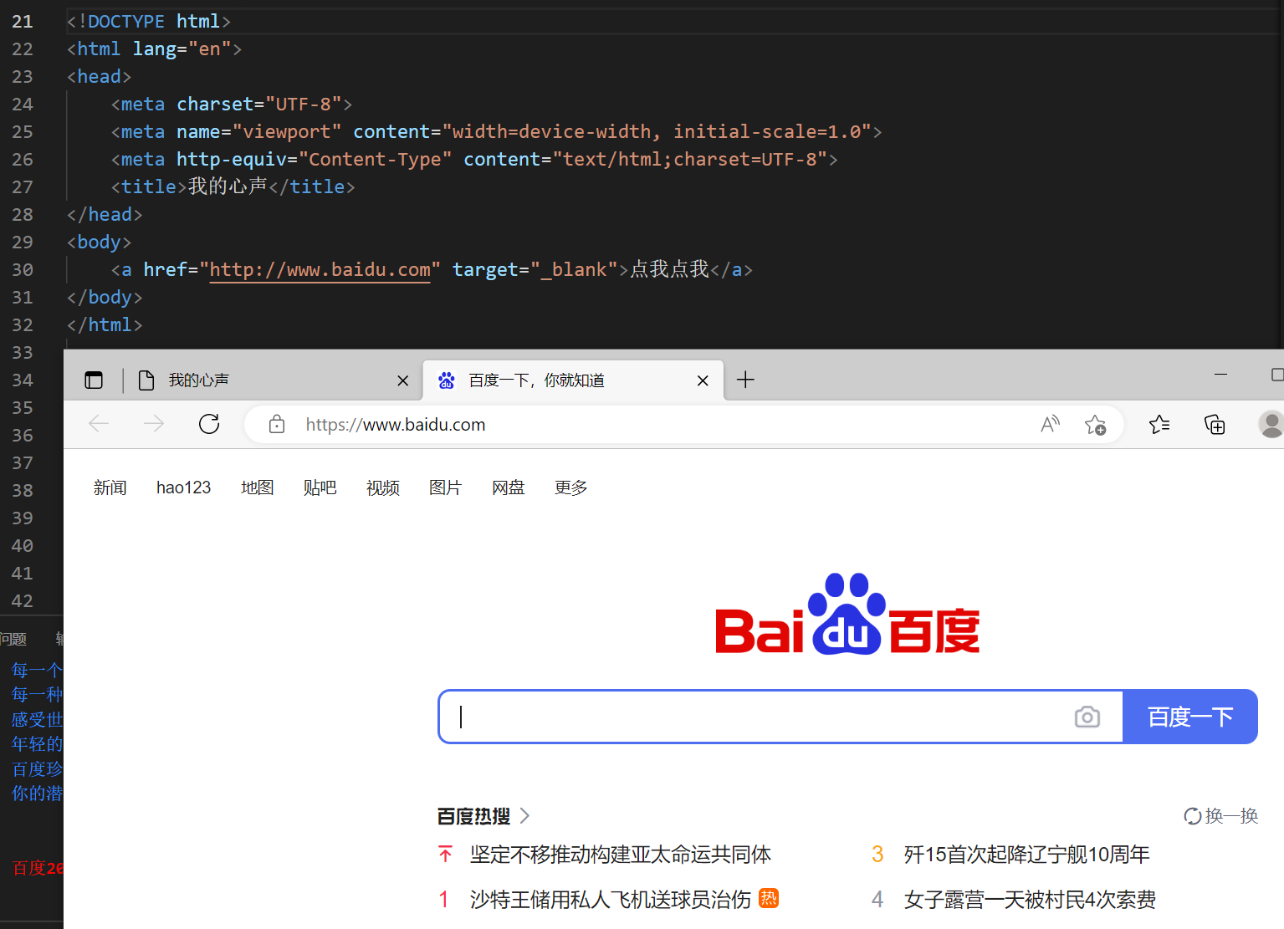Click the browser profile avatar
Viewport: 1284px width, 929px height.
(x=1270, y=425)
